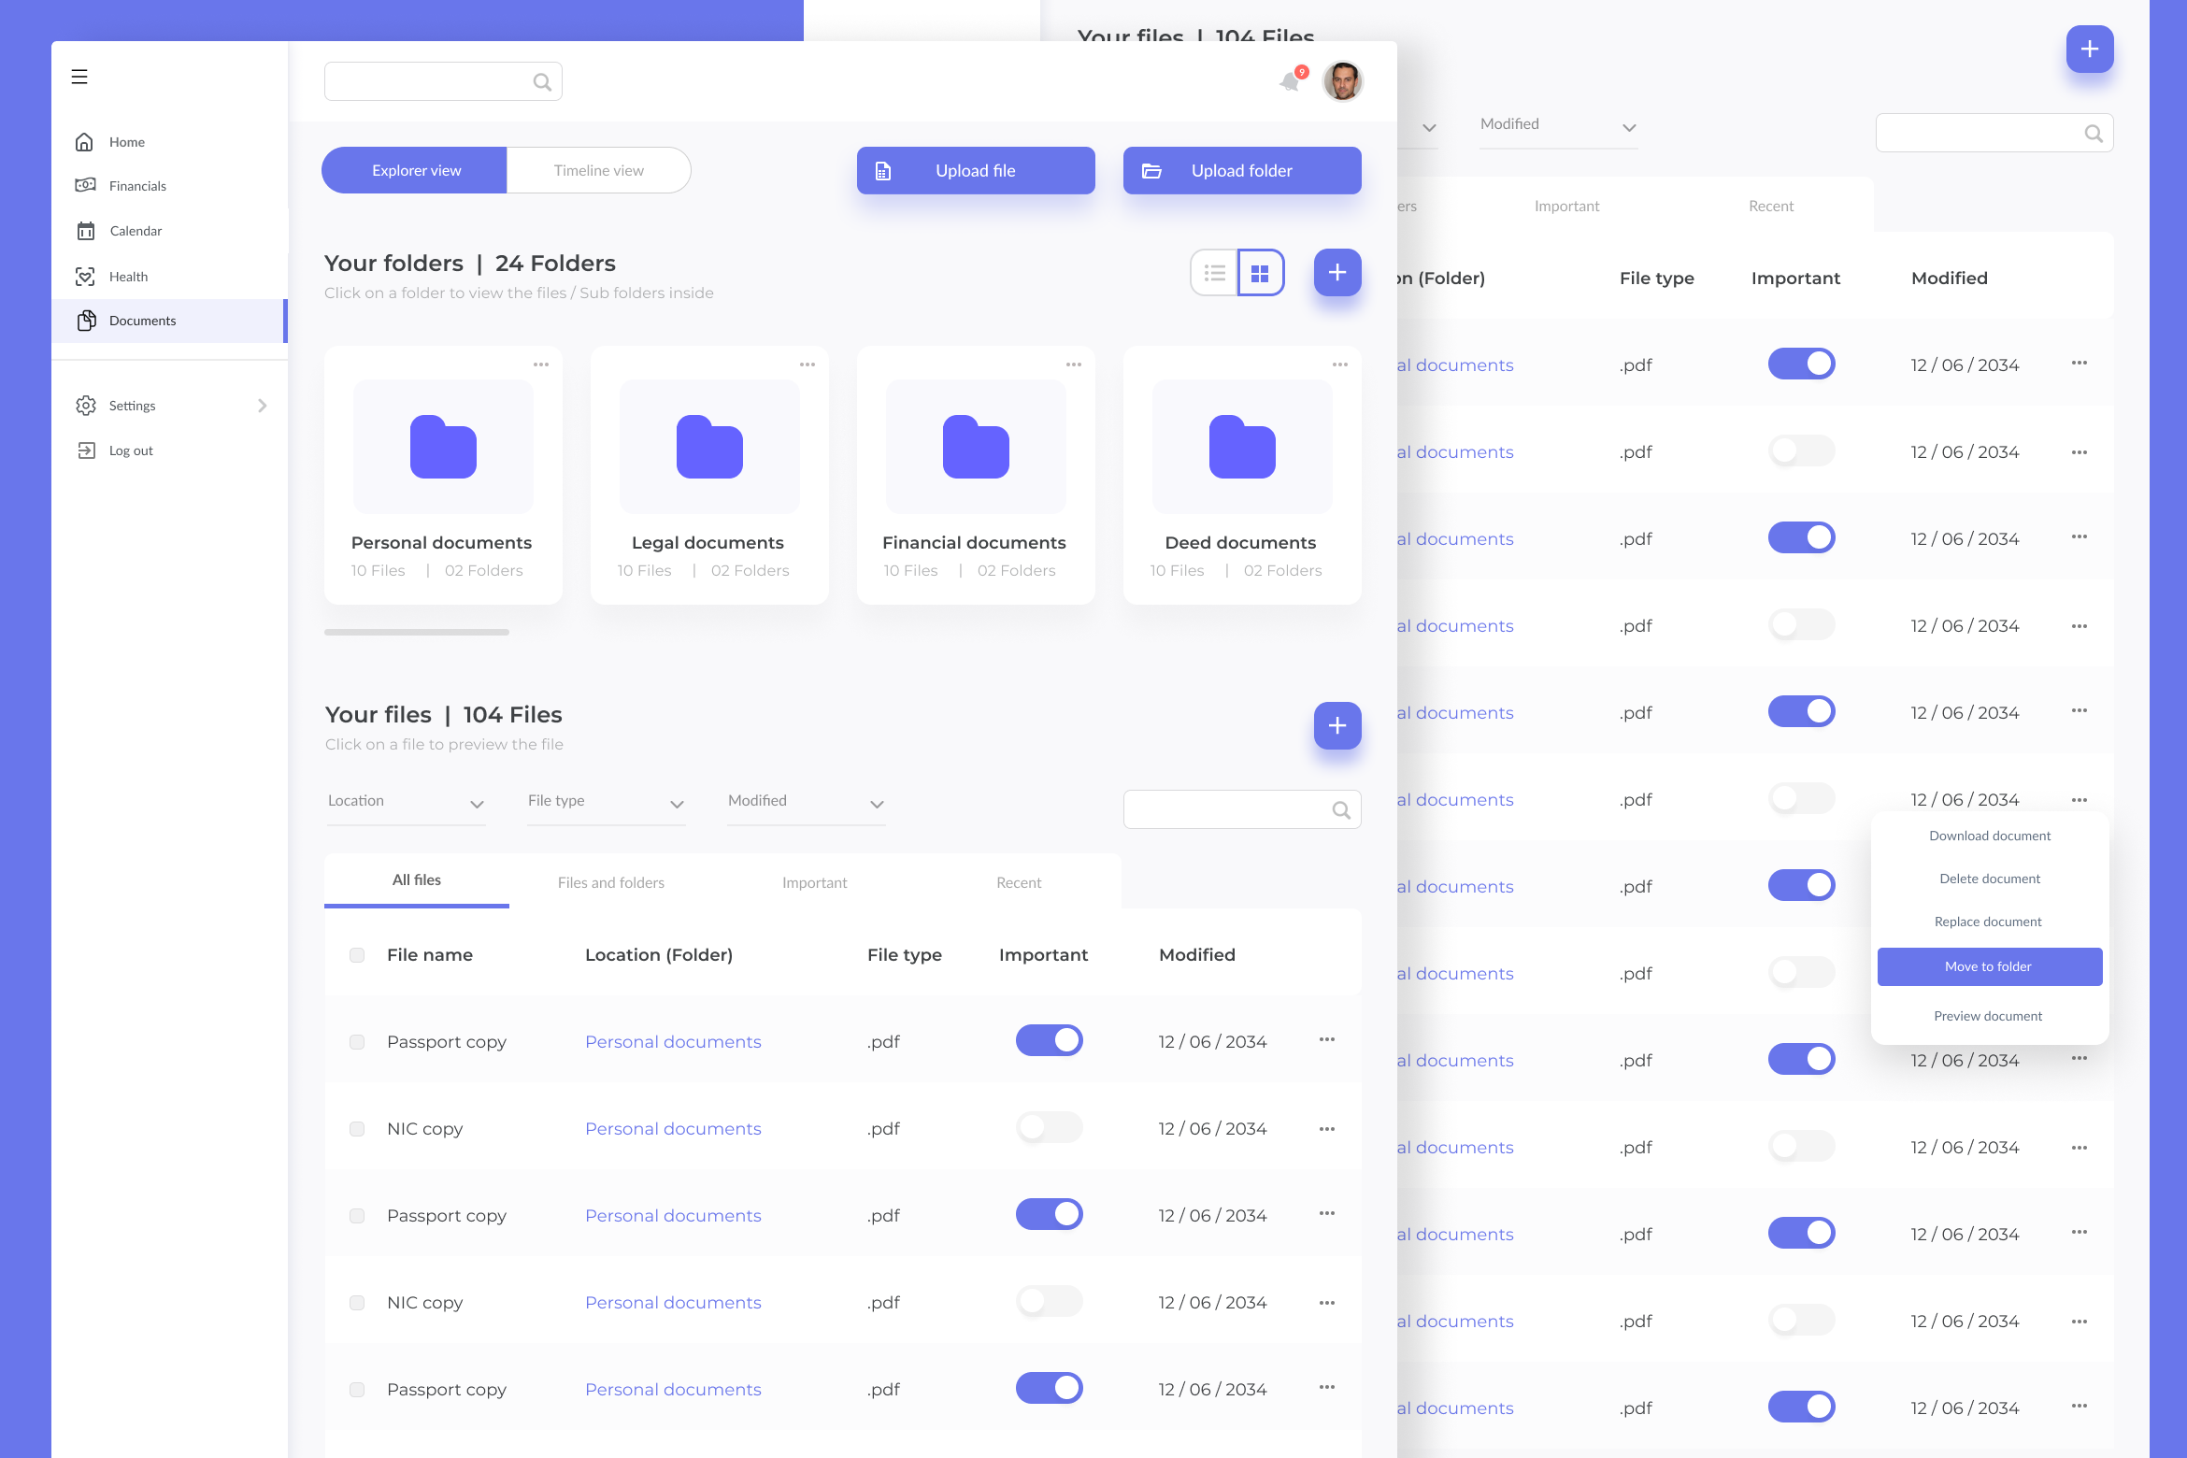Click the notification bell icon
The image size is (2187, 1458).
(1290, 82)
